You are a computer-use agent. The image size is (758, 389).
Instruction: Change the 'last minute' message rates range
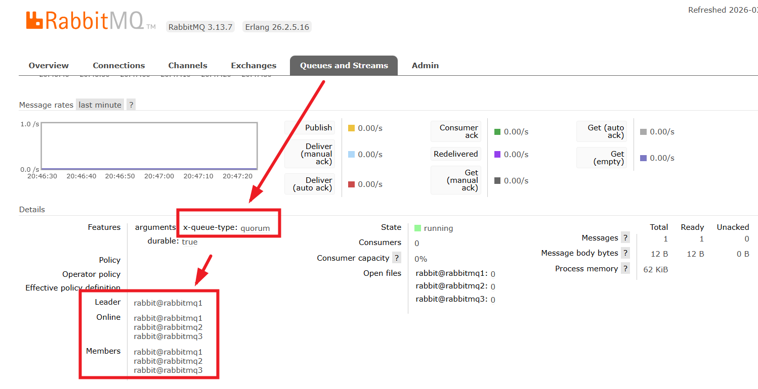pyautogui.click(x=100, y=105)
